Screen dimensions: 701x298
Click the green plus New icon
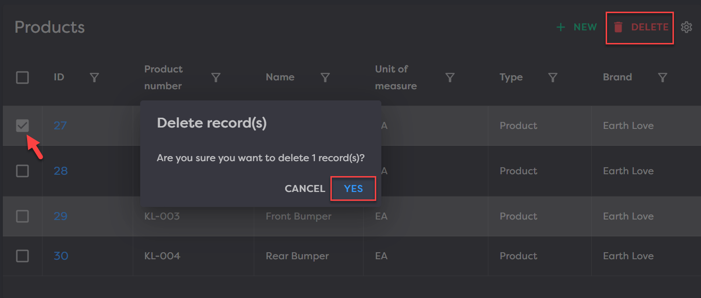[561, 28]
